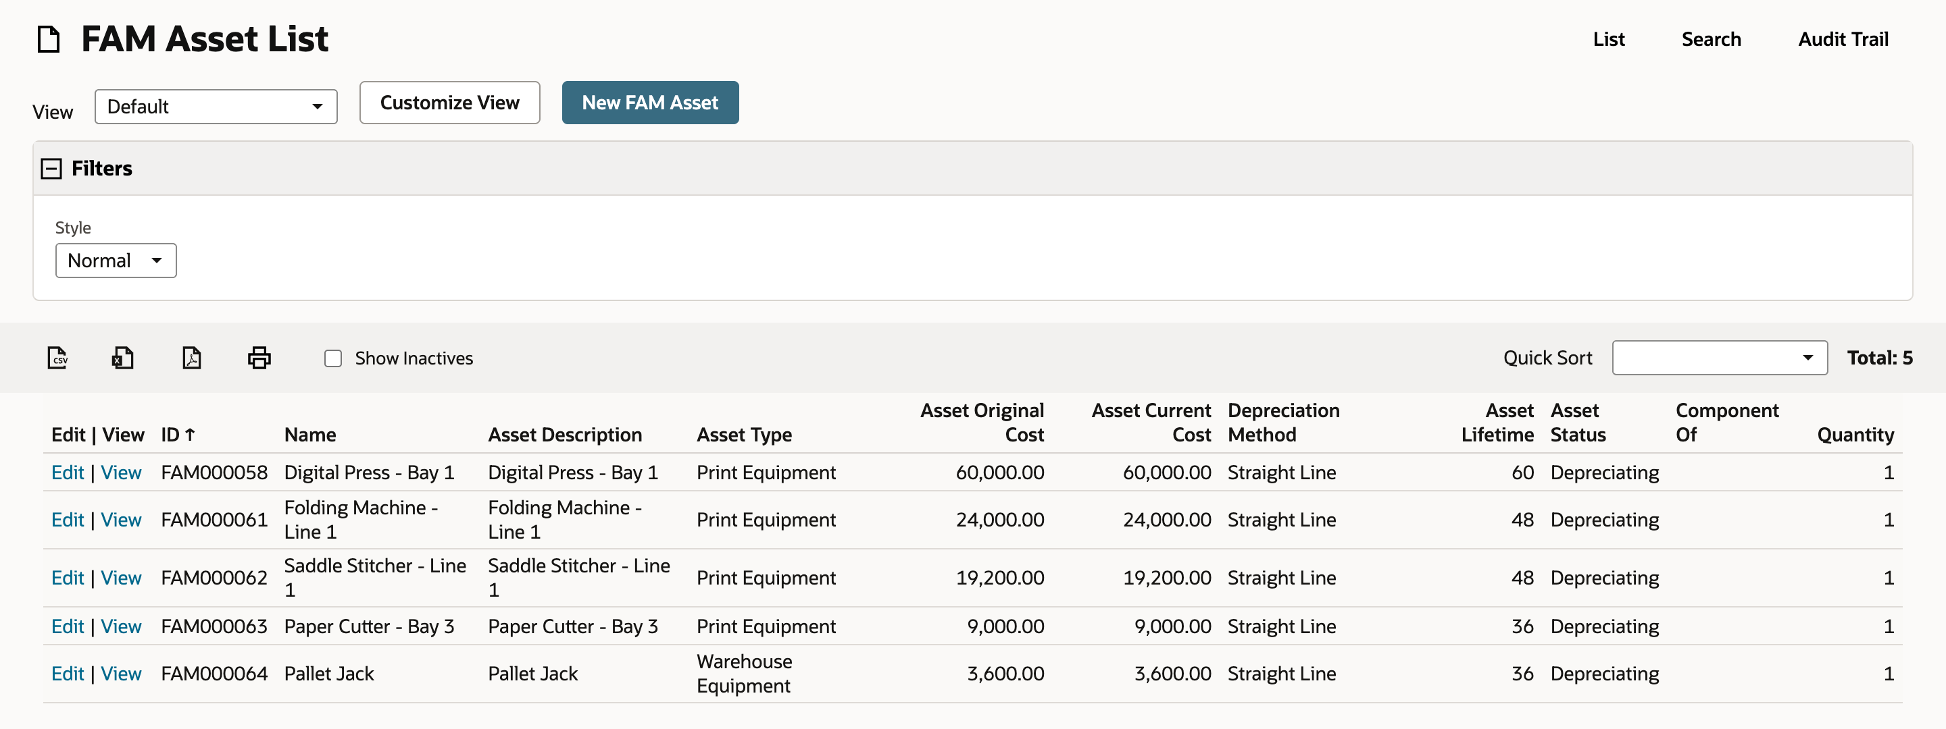Edit asset FAM000063 Paper Cutter
Viewport: 1946px width, 729px height.
[x=68, y=626]
